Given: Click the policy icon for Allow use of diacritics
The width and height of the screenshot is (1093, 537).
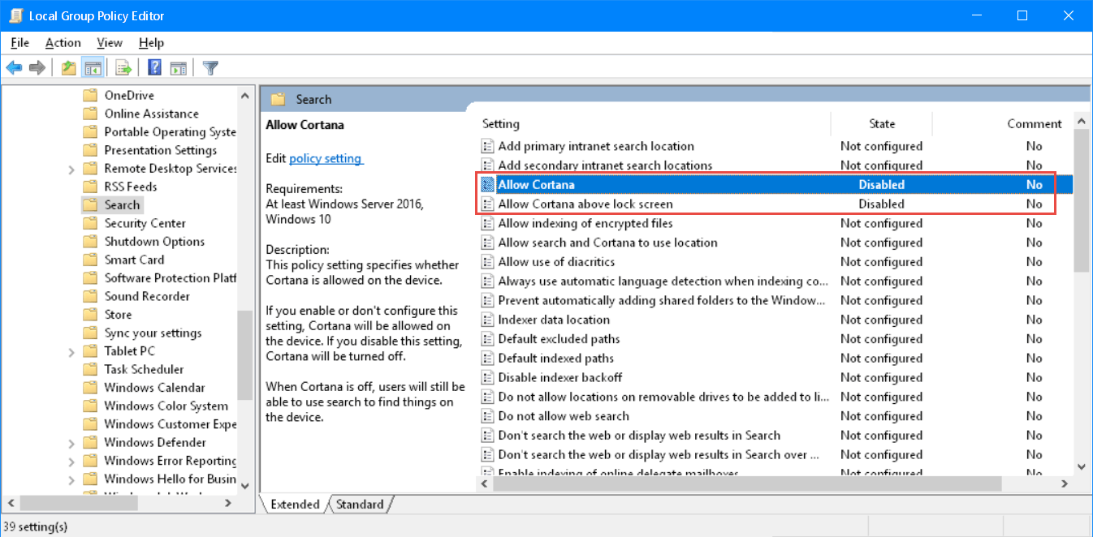Looking at the screenshot, I should pos(488,262).
